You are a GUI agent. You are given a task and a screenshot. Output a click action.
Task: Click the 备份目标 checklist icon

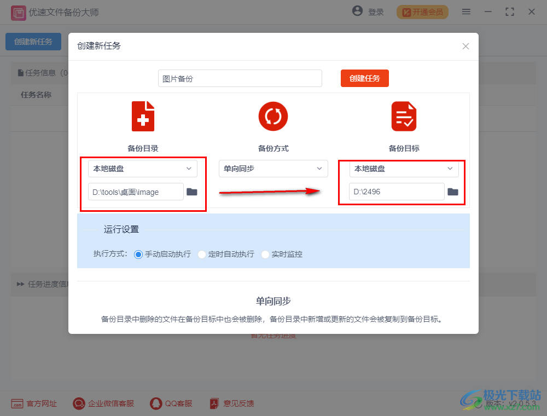click(404, 116)
